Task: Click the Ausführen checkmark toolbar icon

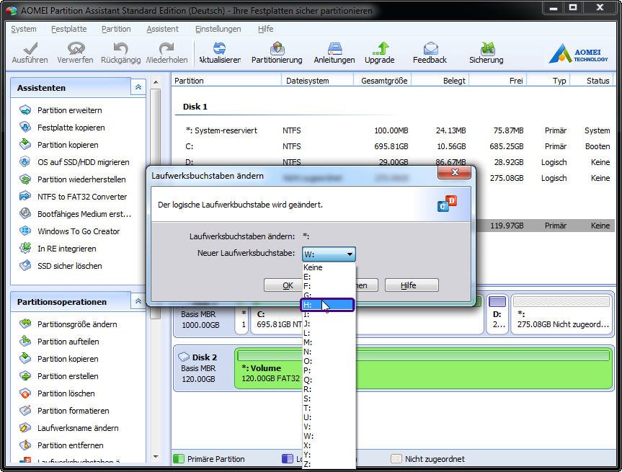Action: 30,53
